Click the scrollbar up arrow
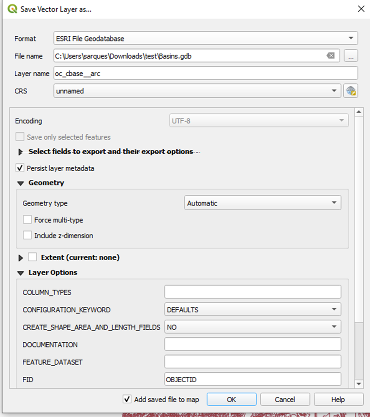Image resolution: width=370 pixels, height=417 pixels. [x=359, y=112]
